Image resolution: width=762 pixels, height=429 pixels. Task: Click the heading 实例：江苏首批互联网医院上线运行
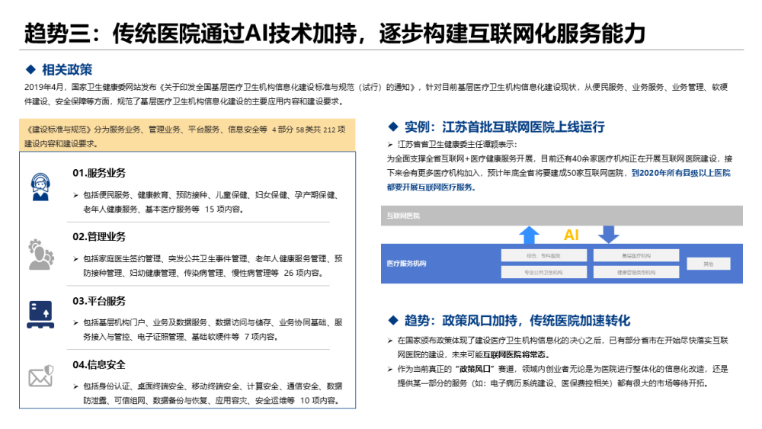(x=504, y=126)
